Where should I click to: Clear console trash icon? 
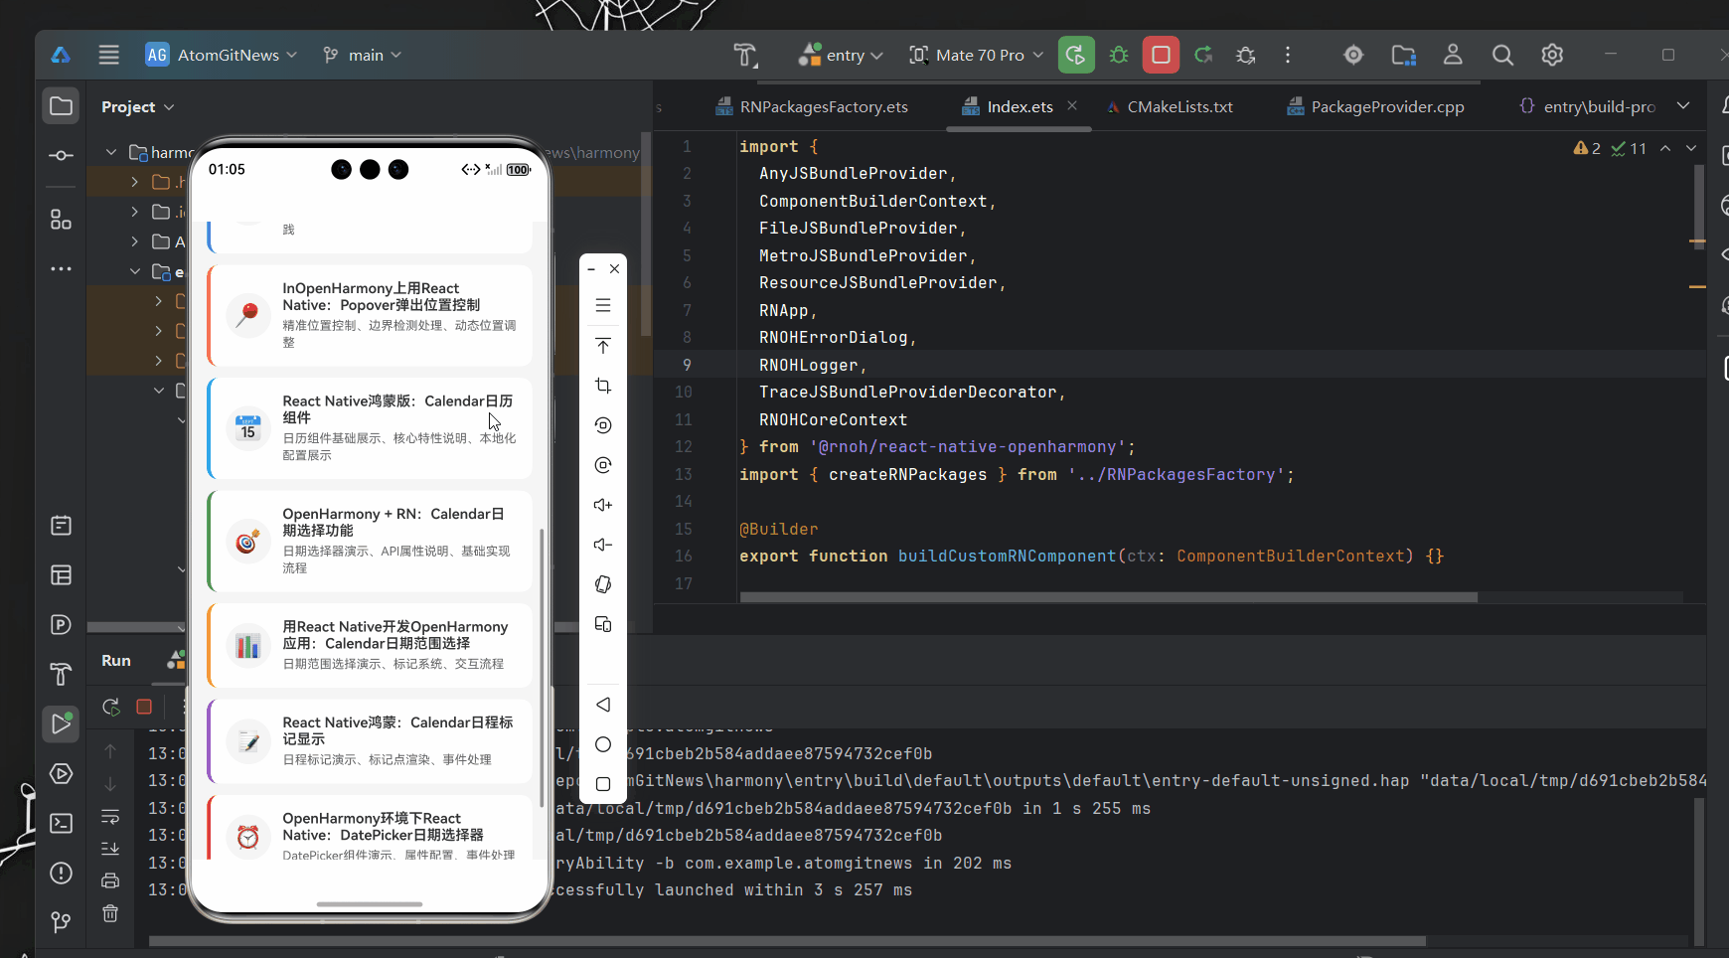[x=110, y=913]
